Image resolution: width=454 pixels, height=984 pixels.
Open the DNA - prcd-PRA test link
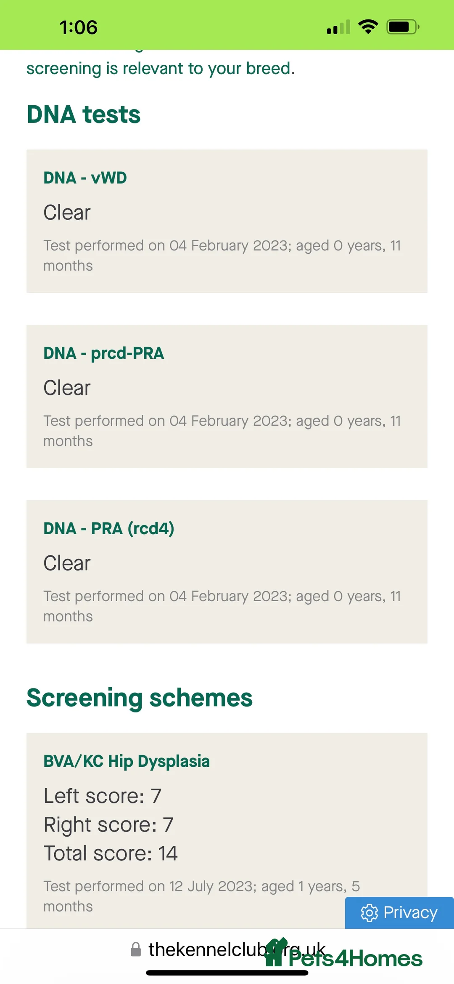[x=103, y=353]
